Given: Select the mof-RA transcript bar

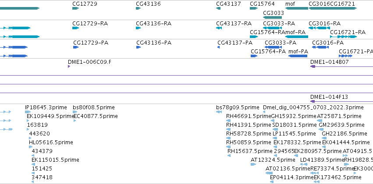Looking at the screenshot, I should [x=297, y=37].
